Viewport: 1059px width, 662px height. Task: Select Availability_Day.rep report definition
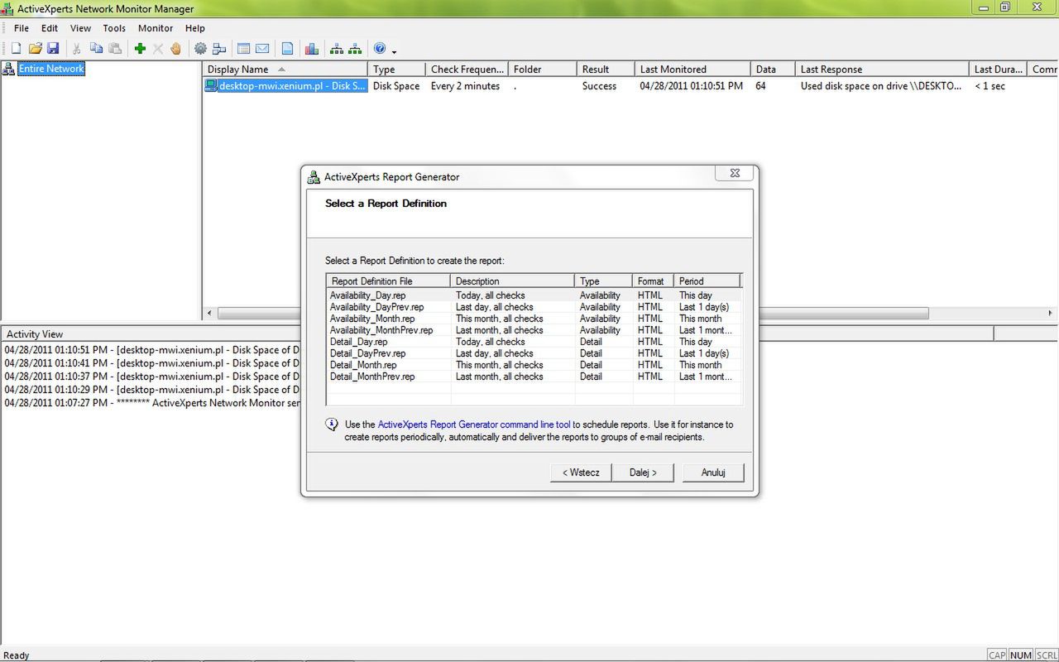pyautogui.click(x=534, y=295)
